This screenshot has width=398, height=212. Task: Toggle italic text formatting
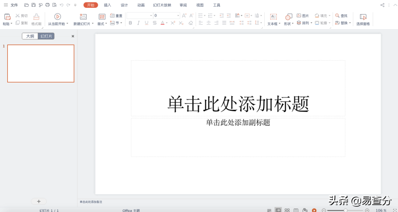pyautogui.click(x=138, y=23)
